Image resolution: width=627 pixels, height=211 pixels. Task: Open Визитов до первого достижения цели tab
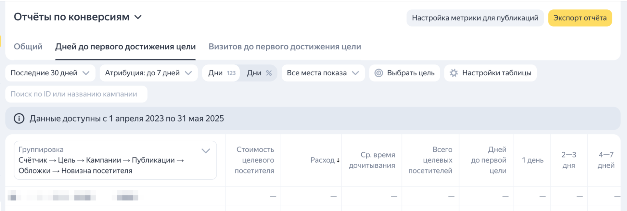pos(285,47)
